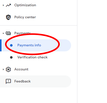Open the Optimization menu item
Screen dimensions: 107x103
[25, 5]
